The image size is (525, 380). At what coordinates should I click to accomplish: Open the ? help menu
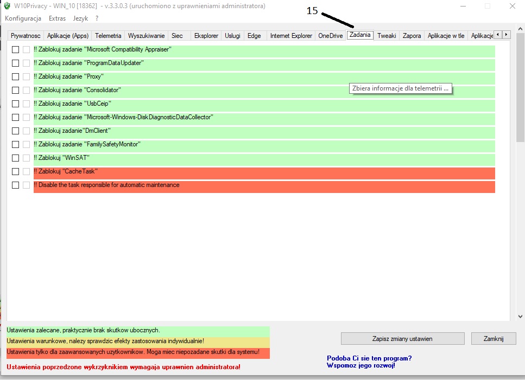[x=97, y=18]
